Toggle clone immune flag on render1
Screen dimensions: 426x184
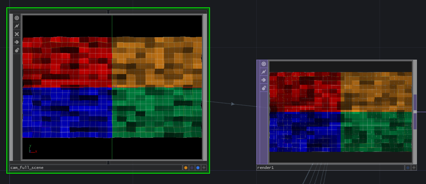point(264,72)
